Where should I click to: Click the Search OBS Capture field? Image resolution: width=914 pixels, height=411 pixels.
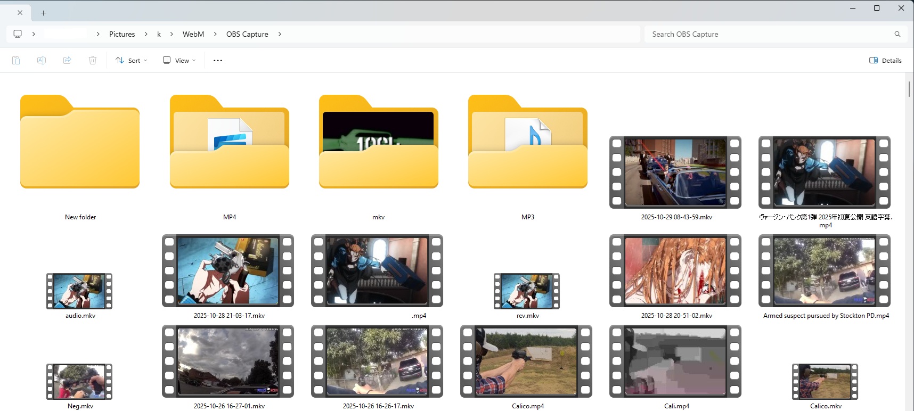[x=775, y=34]
